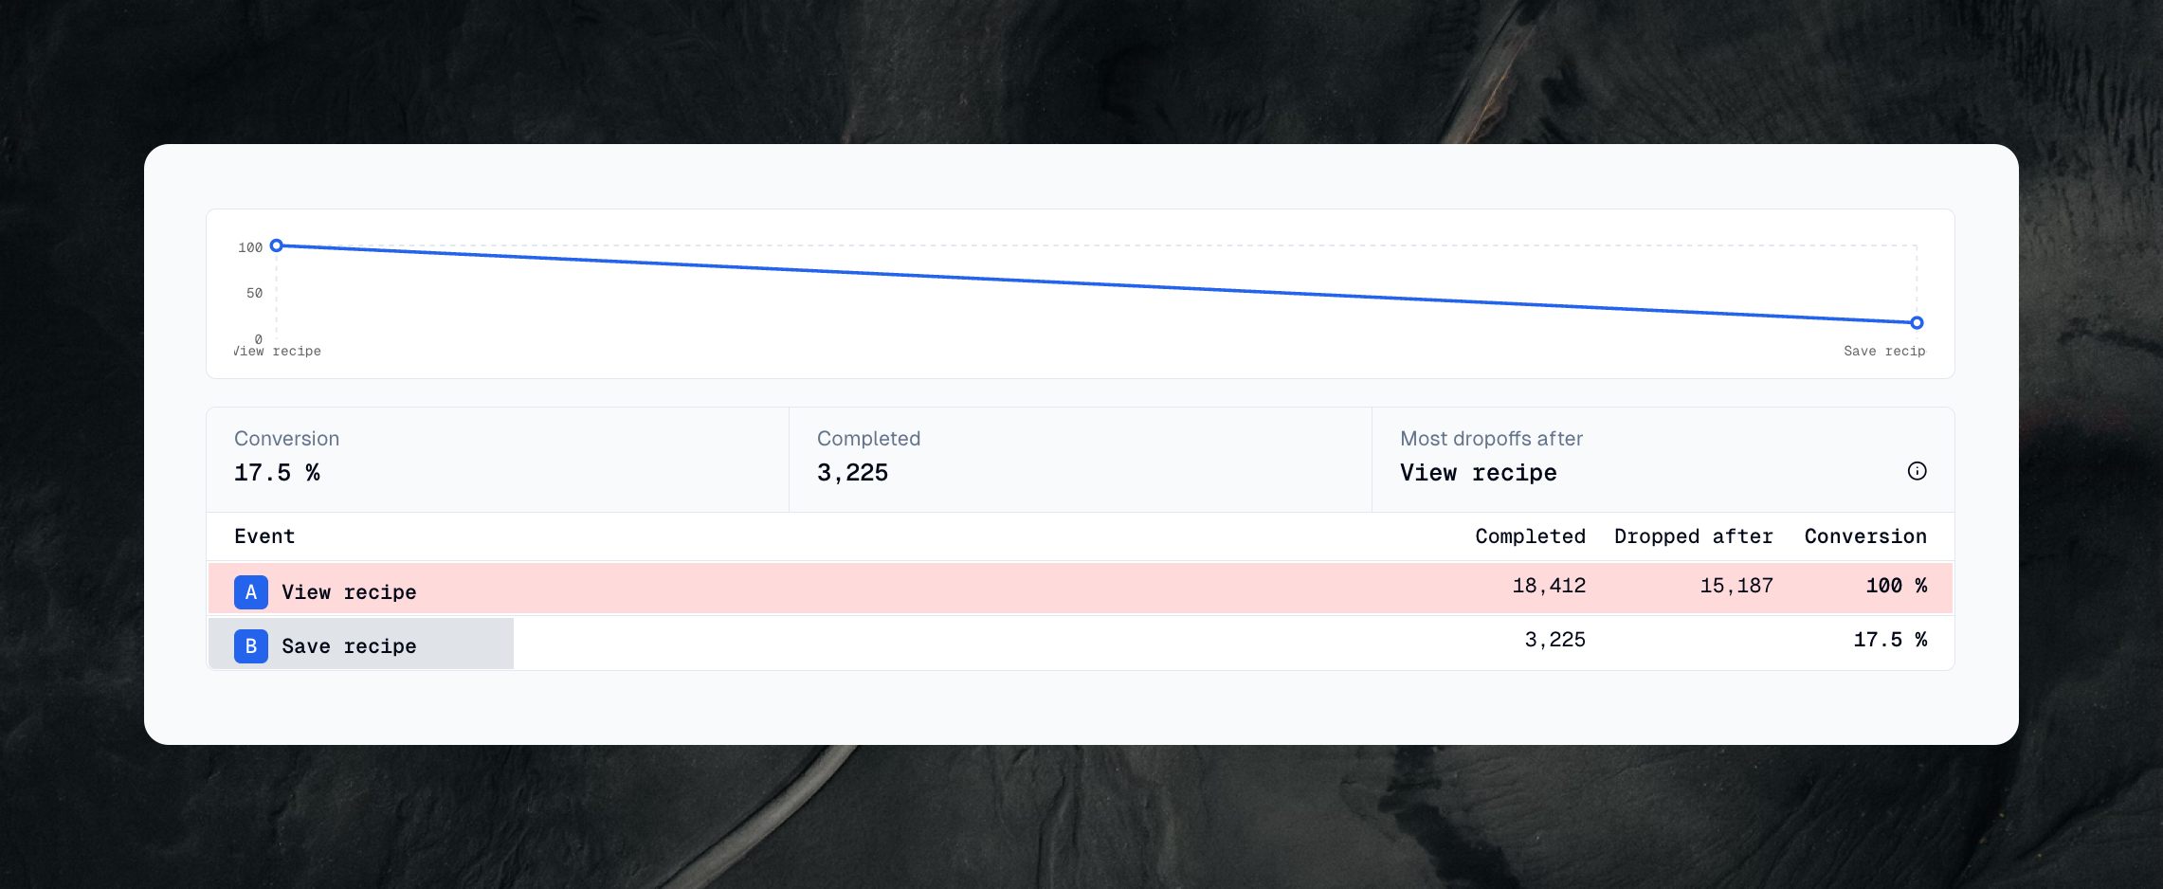Click the blue B step badge

point(251,646)
